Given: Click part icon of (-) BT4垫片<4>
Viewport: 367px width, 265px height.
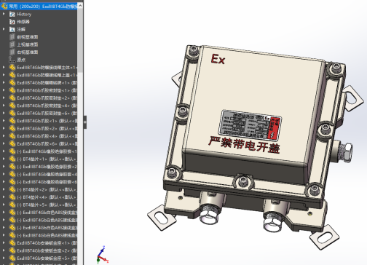Looking at the screenshot, I should click(x=12, y=197).
